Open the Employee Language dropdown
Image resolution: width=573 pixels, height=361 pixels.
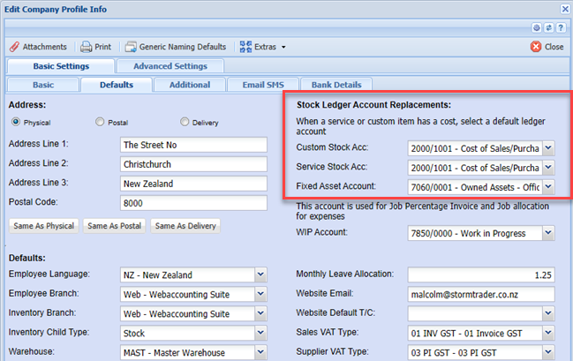[x=260, y=275]
